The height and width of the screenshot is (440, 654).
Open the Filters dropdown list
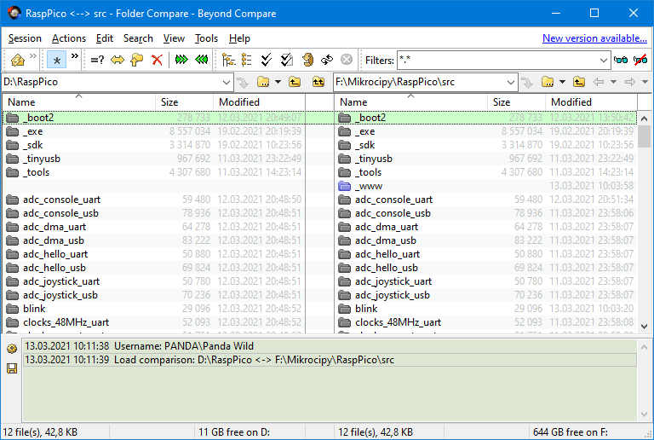(602, 60)
